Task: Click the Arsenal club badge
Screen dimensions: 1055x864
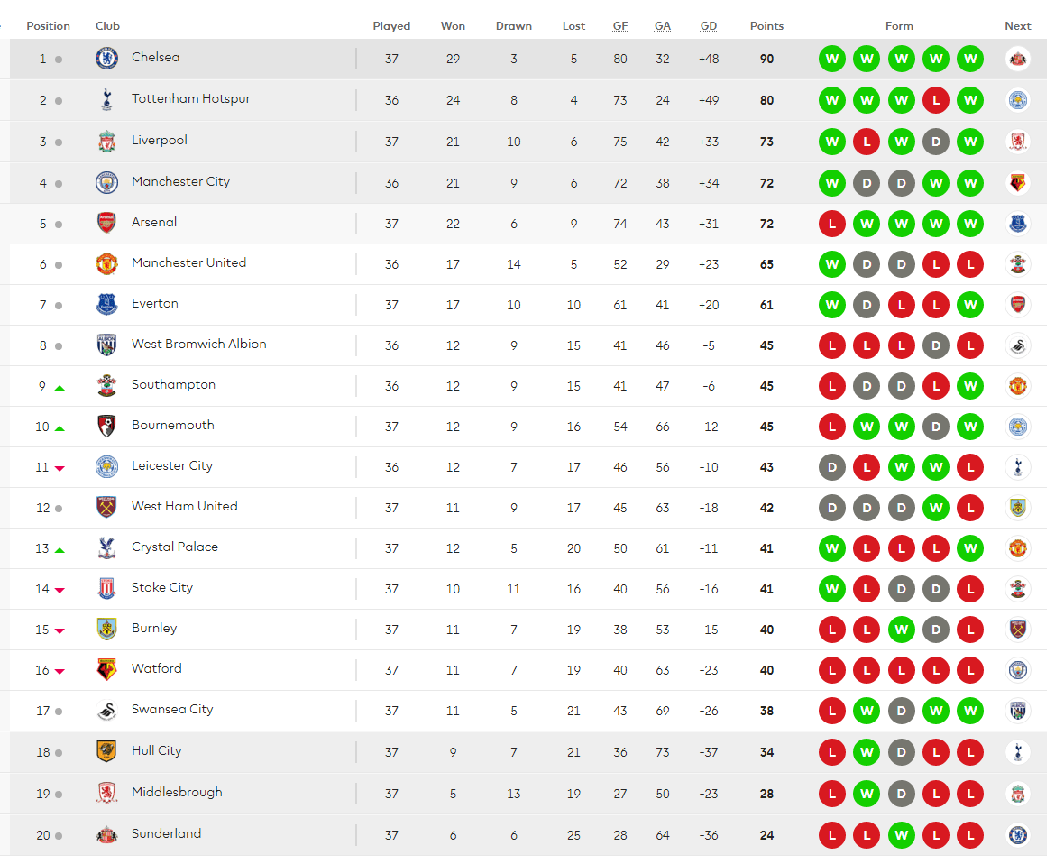Action: click(x=106, y=223)
